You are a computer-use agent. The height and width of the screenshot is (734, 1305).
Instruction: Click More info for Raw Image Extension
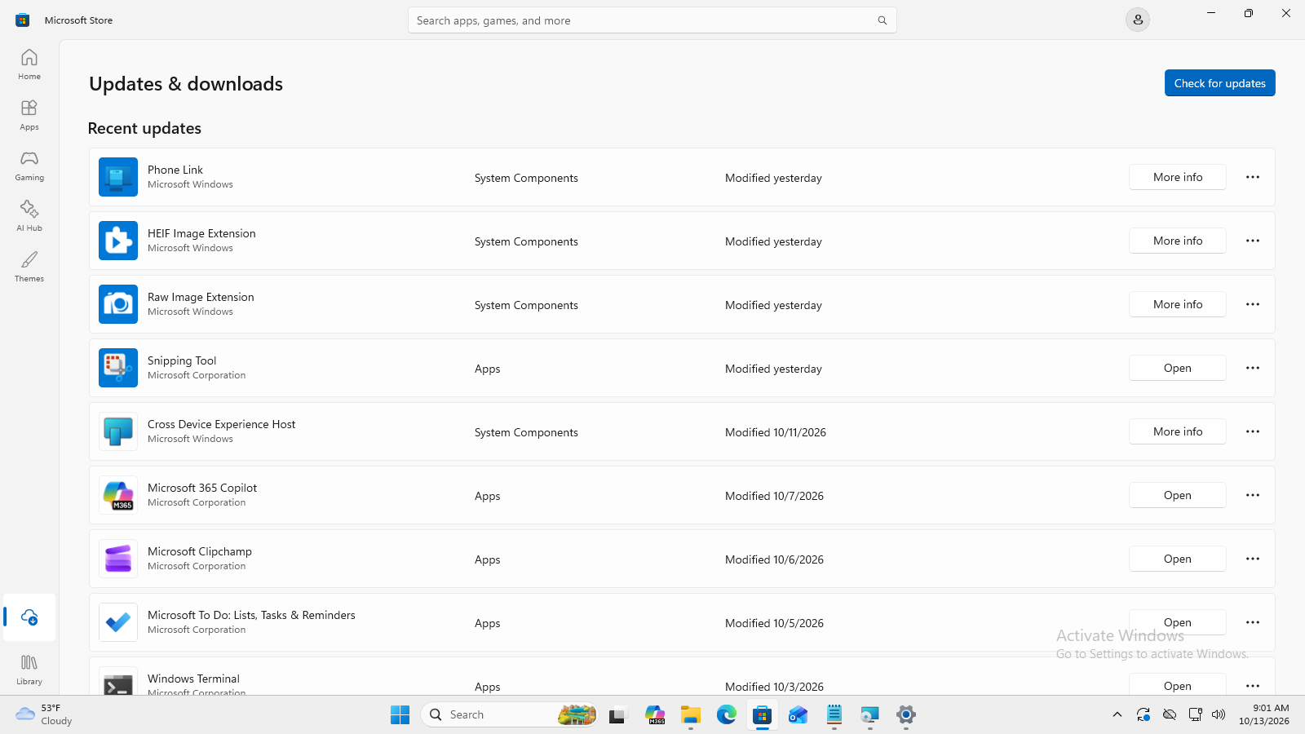tap(1178, 304)
